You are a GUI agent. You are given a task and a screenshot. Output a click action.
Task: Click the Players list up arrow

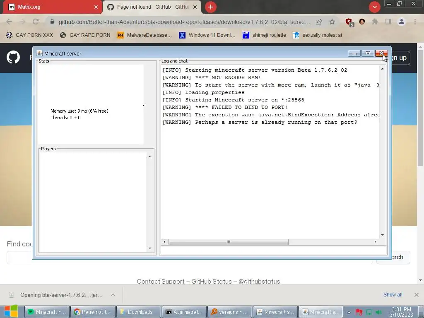(150, 156)
